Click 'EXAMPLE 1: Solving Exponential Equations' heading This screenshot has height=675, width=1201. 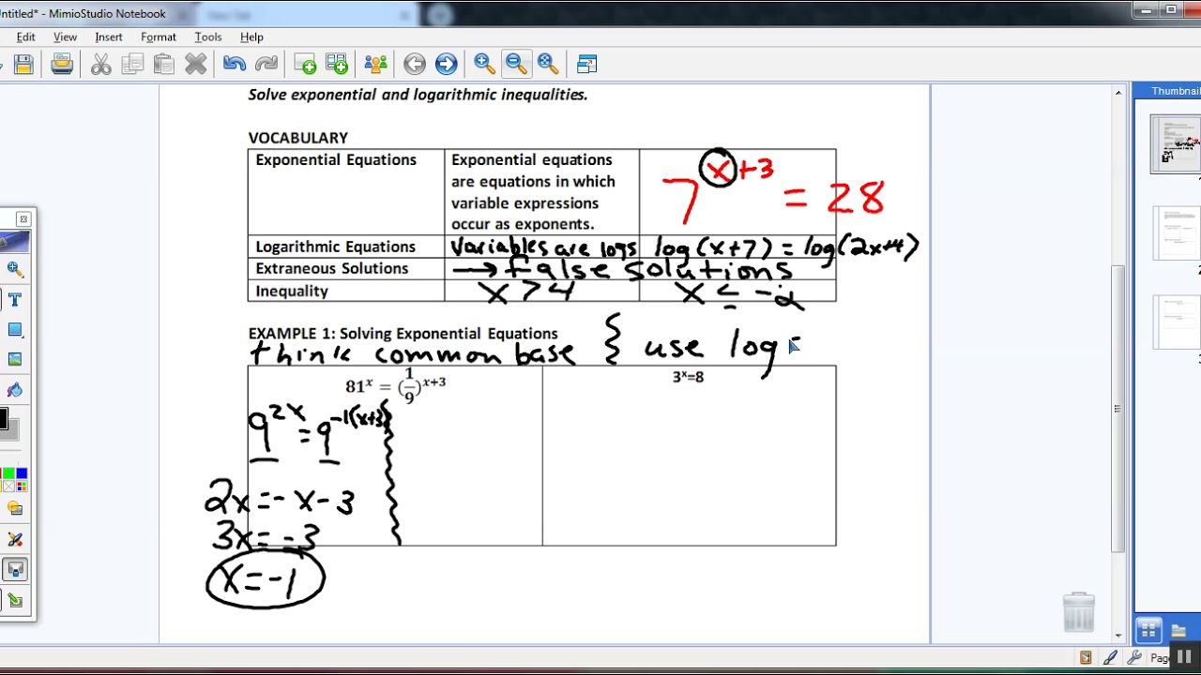403,334
